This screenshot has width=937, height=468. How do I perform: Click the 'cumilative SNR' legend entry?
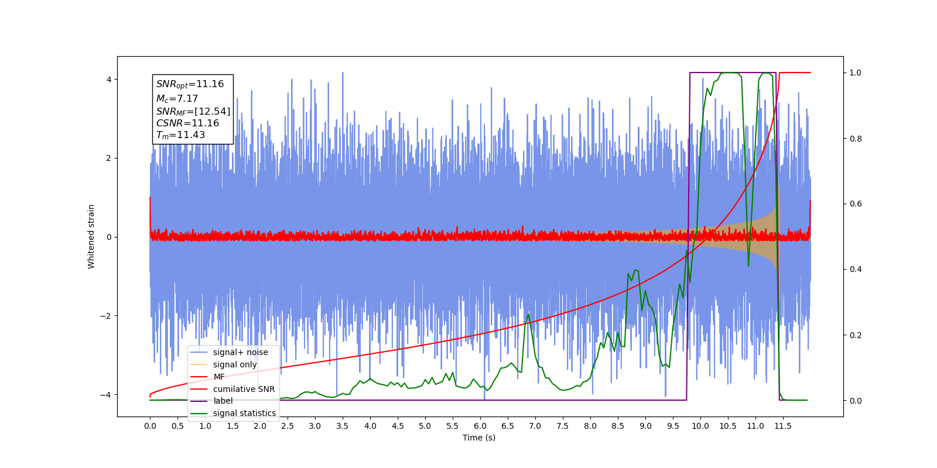point(233,389)
